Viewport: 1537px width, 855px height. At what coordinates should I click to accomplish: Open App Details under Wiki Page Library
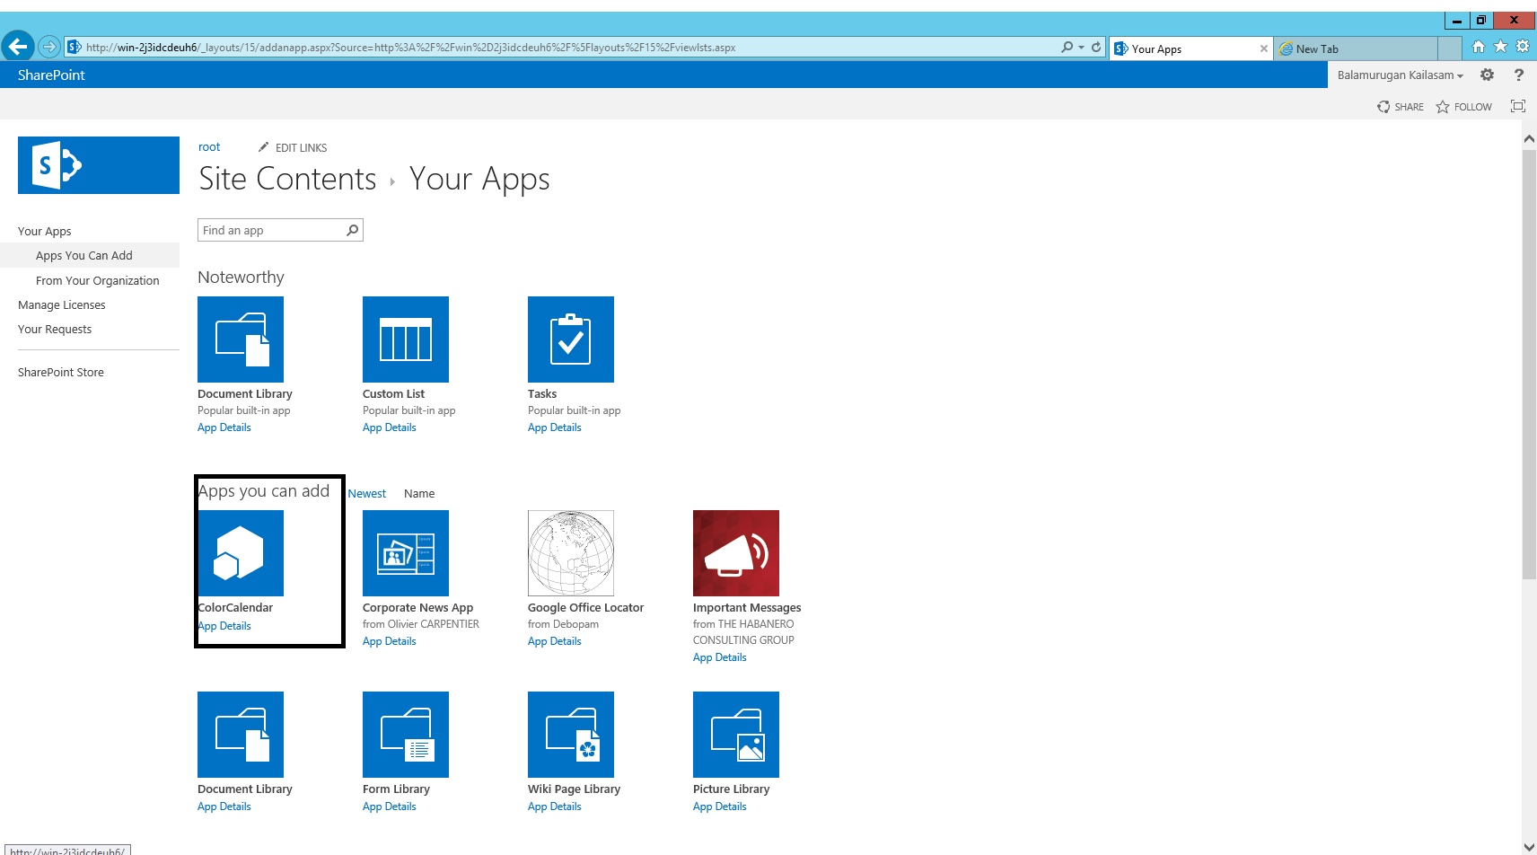click(555, 807)
